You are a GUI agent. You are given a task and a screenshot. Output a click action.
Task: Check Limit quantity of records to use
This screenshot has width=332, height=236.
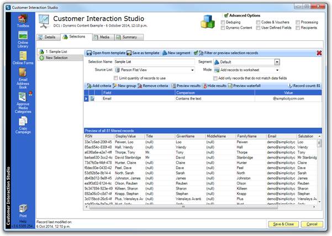point(116,78)
